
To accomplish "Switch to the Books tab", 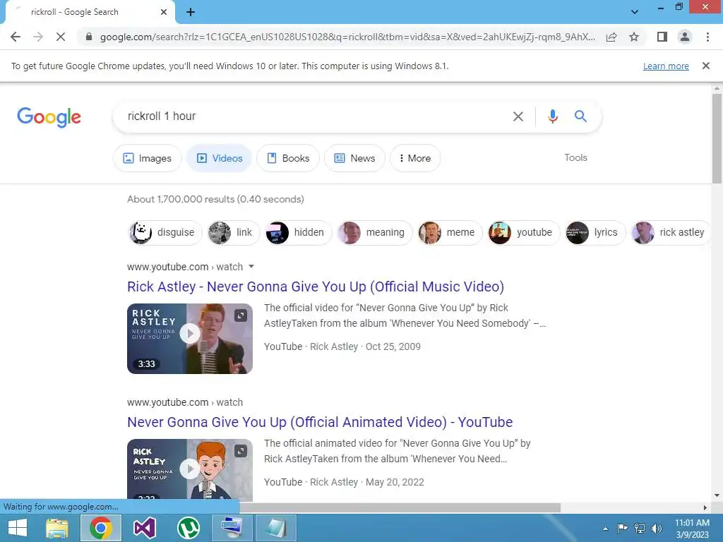I will [288, 158].
